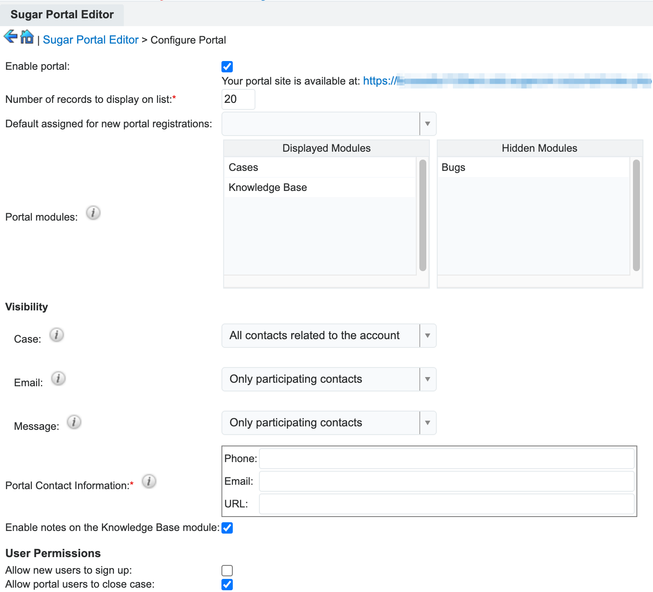Open Portal Contact Information info icon
This screenshot has height=592, width=653.
149,481
